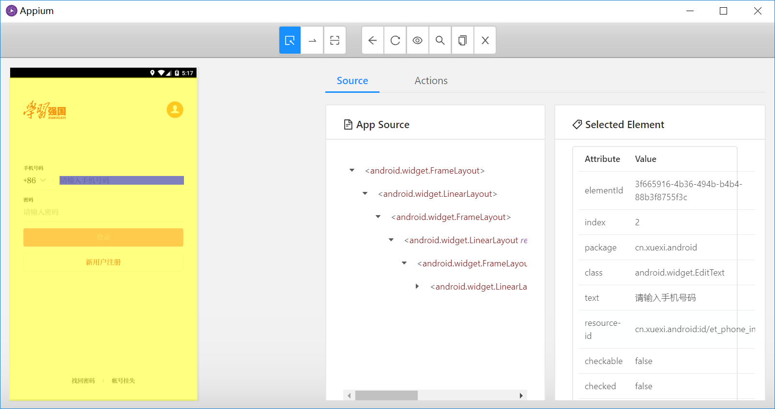Switch to the Source tab
This screenshot has width=775, height=409.
[x=352, y=81]
